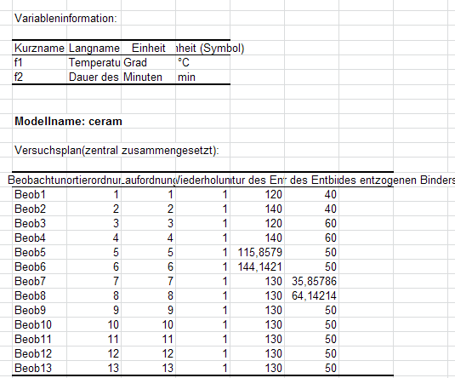
Task: Click the 'Minuten' unit cell
Action: tap(148, 77)
